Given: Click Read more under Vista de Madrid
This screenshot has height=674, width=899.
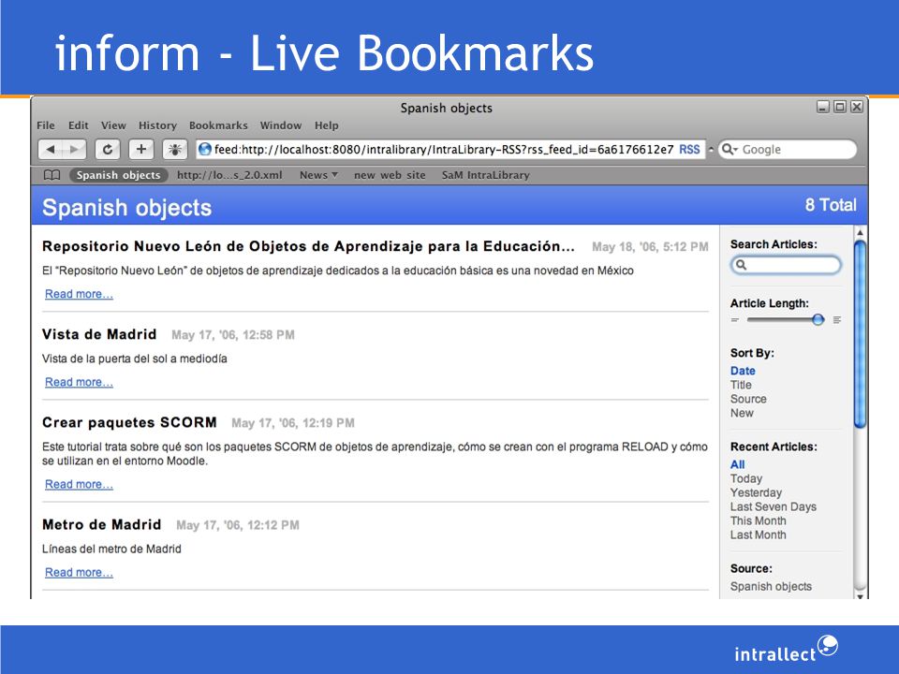Looking at the screenshot, I should tap(79, 382).
